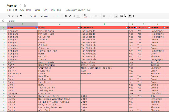The width and height of the screenshot is (169, 112).
Task: Open the Brand column filter dropdown
Action: (36, 28)
